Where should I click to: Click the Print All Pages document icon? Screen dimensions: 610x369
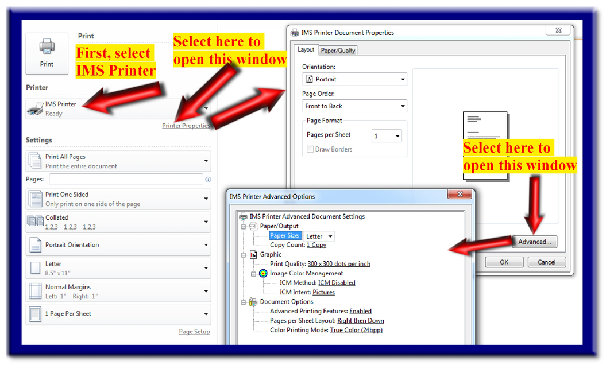[35, 161]
